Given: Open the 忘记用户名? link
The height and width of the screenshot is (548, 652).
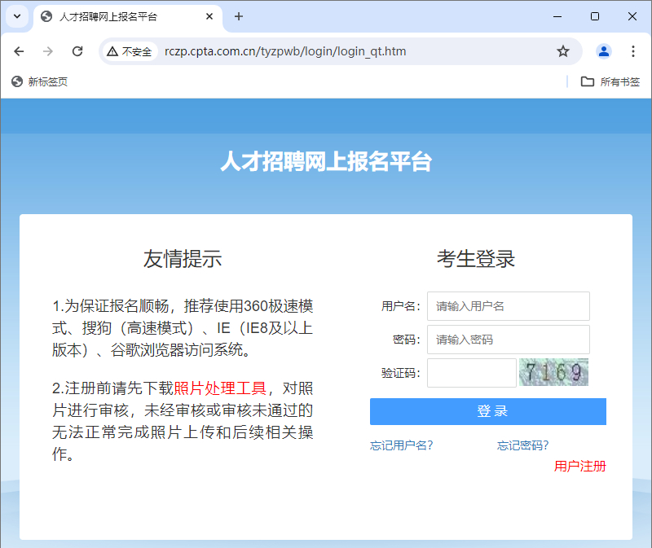Looking at the screenshot, I should click(402, 445).
